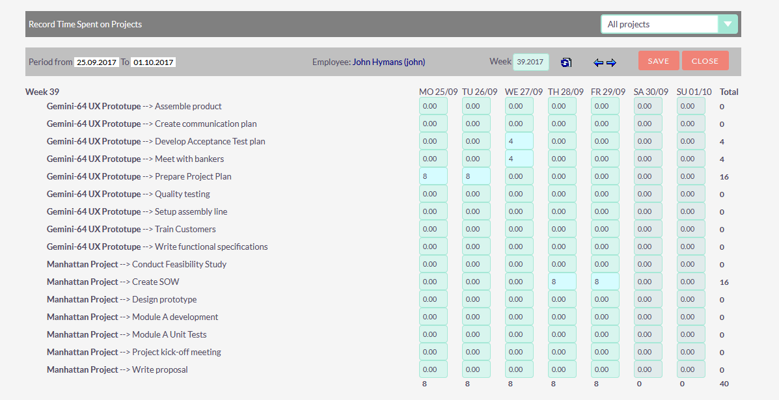This screenshot has height=400, width=779.
Task: Select Wednesday cell for Meet with bankers
Action: point(519,159)
